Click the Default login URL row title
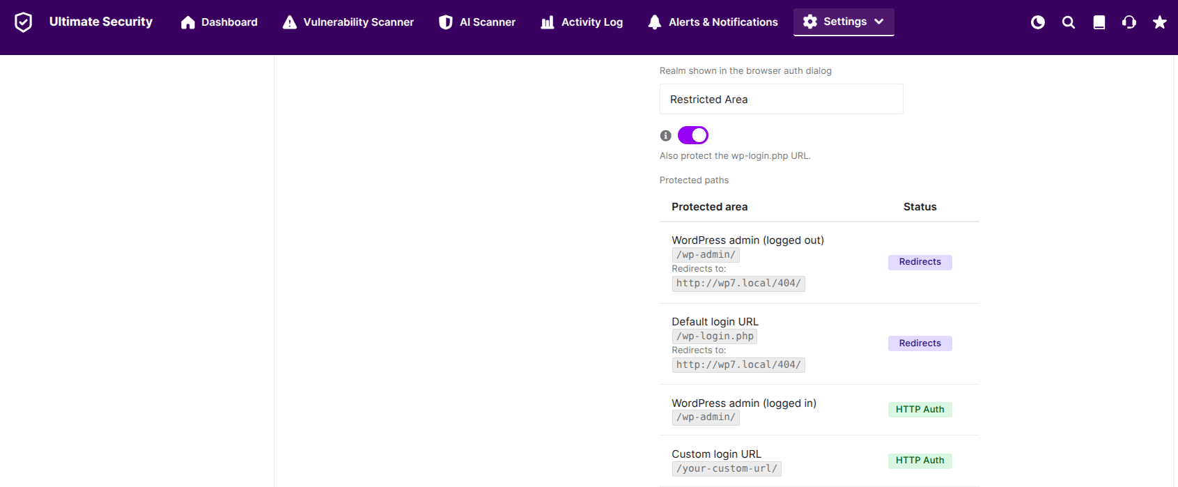The width and height of the screenshot is (1178, 487). click(715, 322)
